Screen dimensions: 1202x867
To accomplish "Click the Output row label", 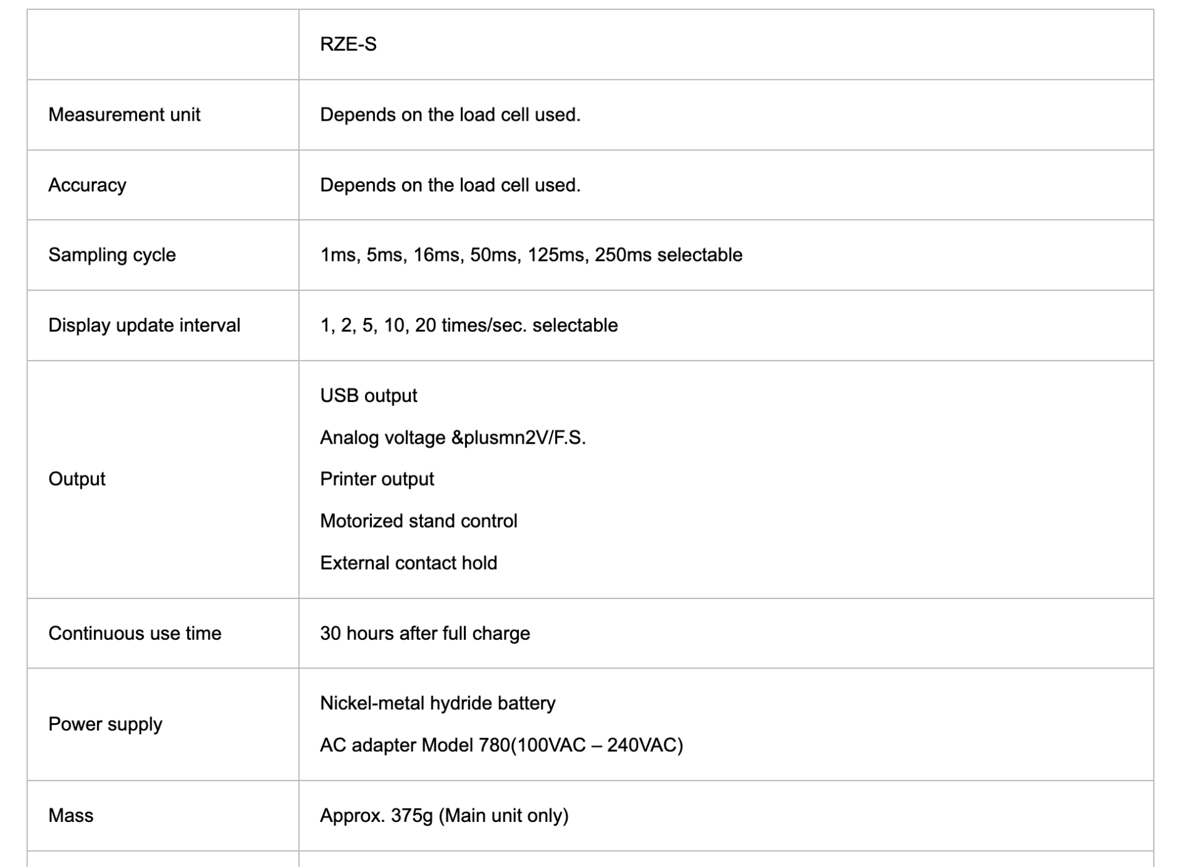I will click(x=76, y=480).
